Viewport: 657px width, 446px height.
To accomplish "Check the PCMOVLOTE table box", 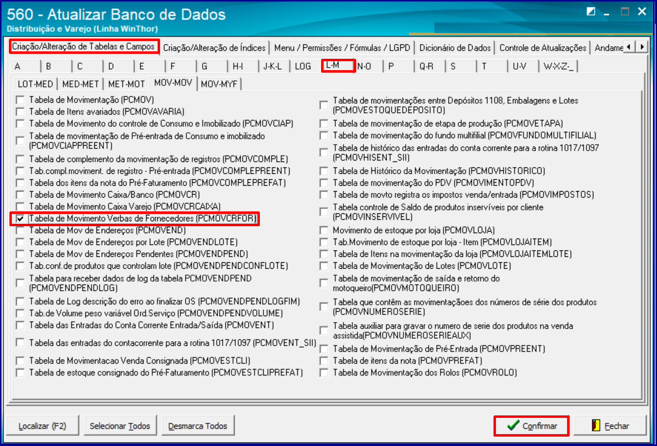I will point(324,266).
